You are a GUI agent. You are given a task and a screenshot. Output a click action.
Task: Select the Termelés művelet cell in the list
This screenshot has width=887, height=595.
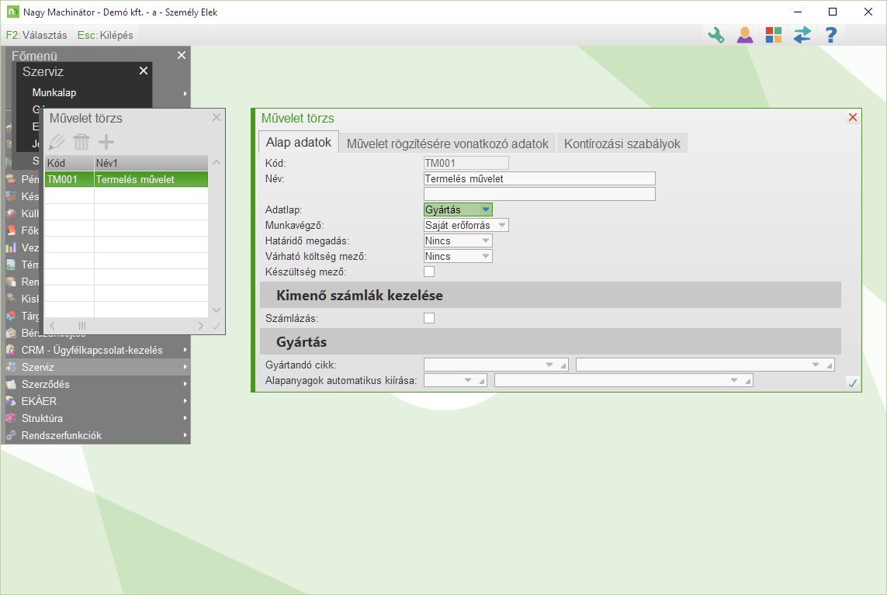coord(151,179)
